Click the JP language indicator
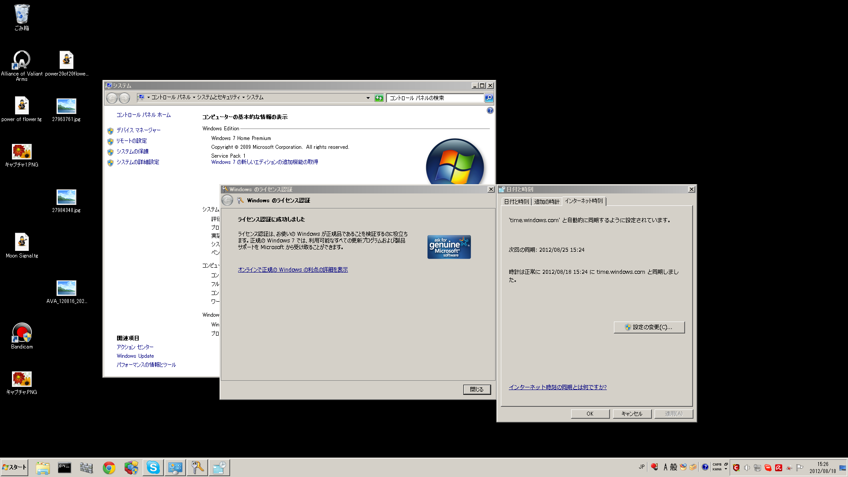Screen dimensions: 848x477 (641, 467)
